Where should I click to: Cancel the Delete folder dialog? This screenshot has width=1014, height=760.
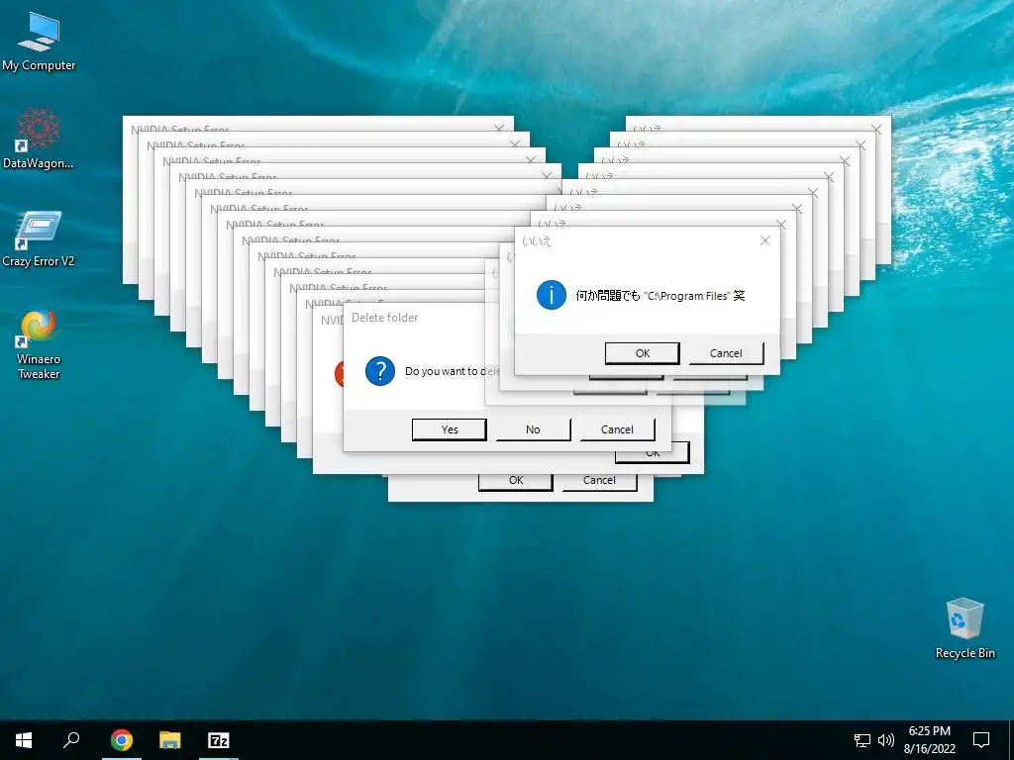(x=617, y=429)
